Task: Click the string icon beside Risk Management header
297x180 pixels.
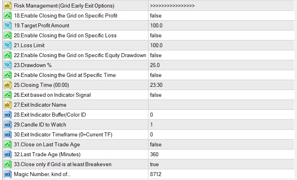Action: point(7,6)
